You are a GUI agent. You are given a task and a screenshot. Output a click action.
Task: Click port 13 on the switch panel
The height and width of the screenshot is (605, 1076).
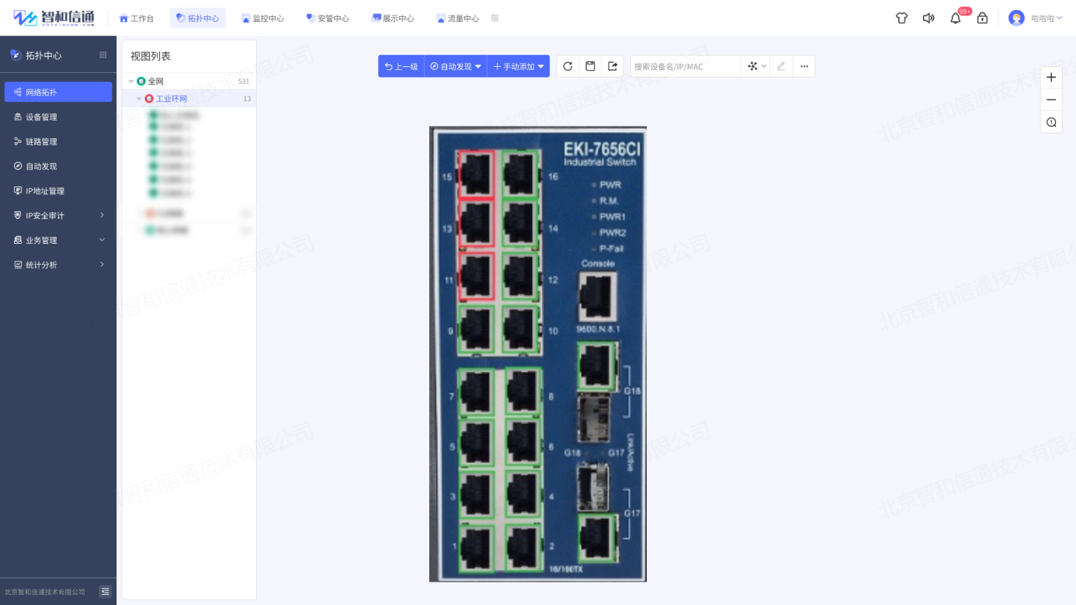point(476,225)
